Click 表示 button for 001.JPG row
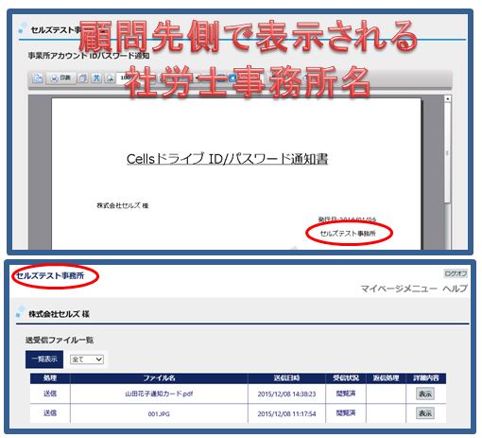 [x=425, y=413]
